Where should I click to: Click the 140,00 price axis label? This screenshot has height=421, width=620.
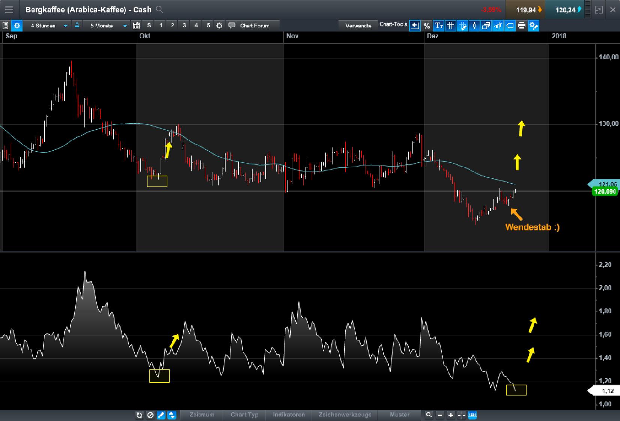(x=609, y=57)
